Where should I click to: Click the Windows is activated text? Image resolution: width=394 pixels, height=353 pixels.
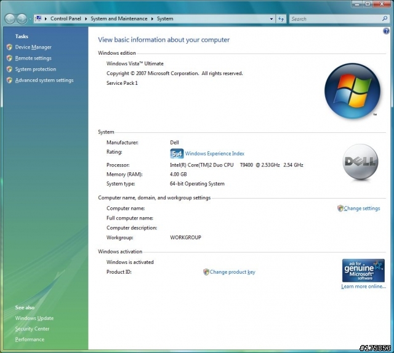[x=130, y=262]
